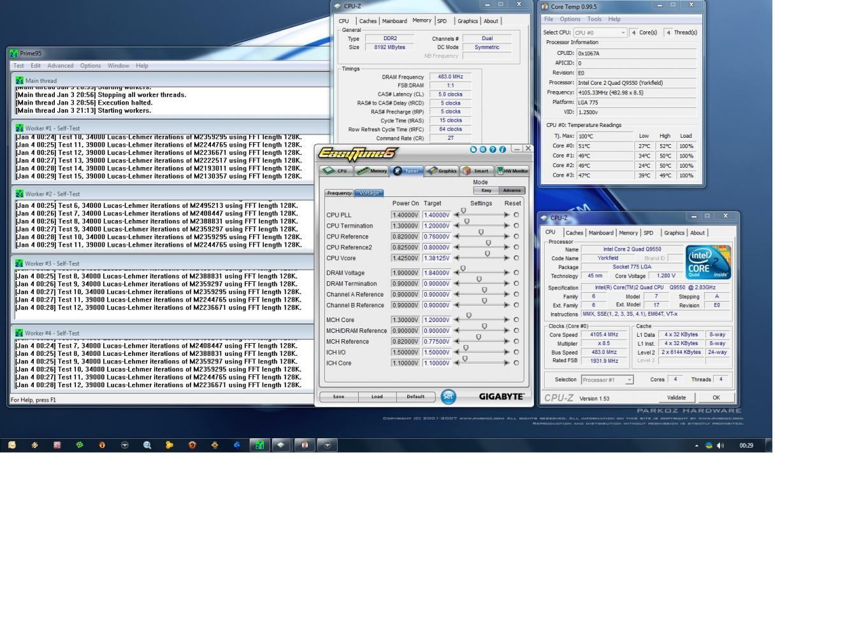Click the CPU Vcore Target value field 1.38125V
859x625 pixels.
pyautogui.click(x=437, y=258)
